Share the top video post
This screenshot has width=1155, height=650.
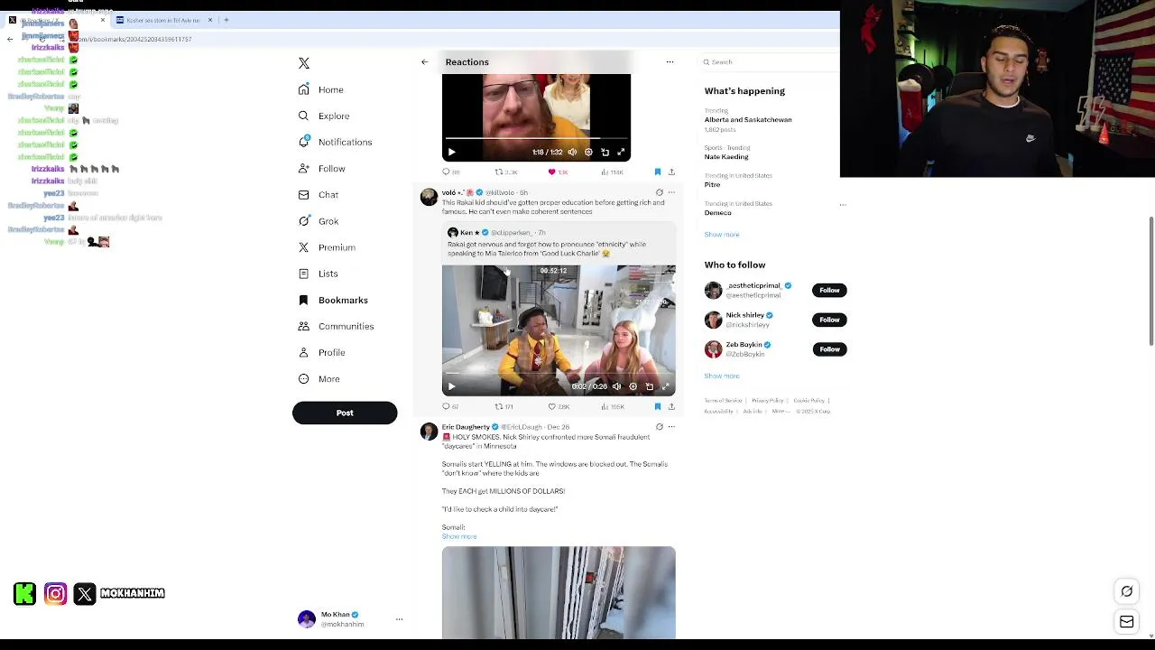pyautogui.click(x=671, y=172)
